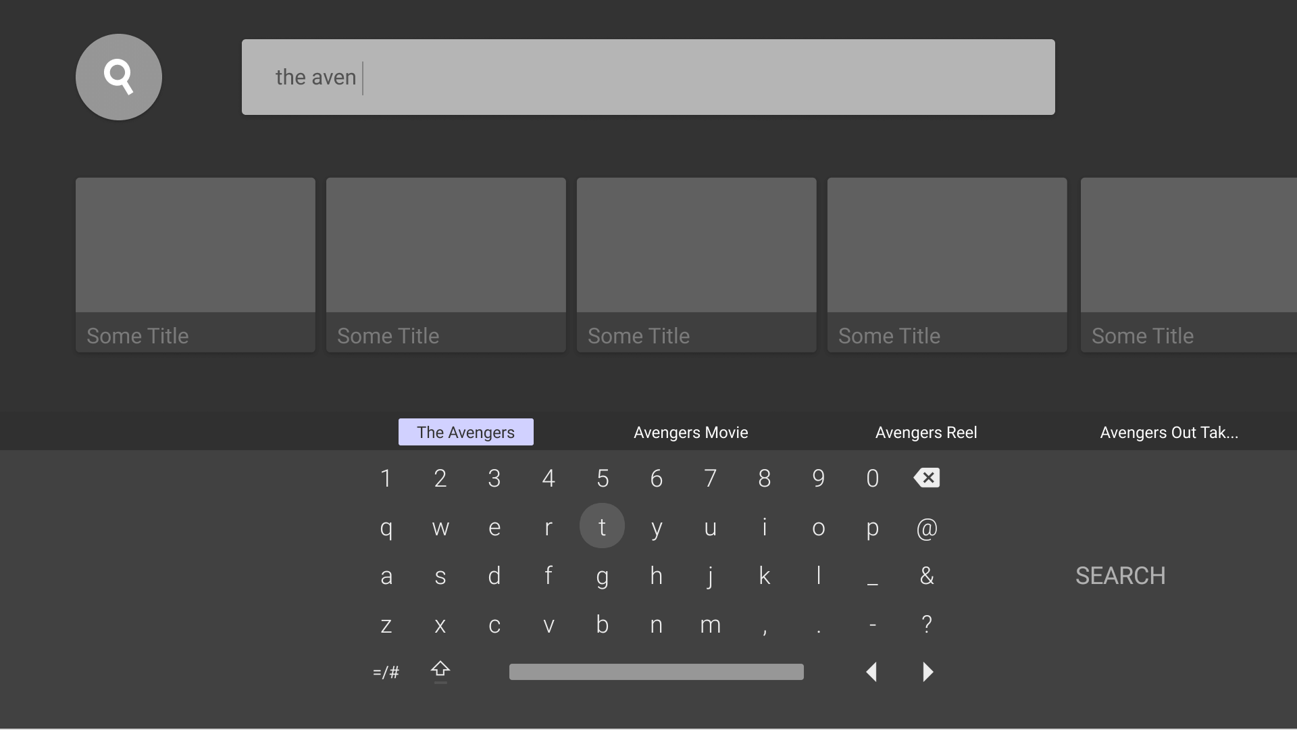Screen dimensions: 1297x730
Task: Tap the letter h key
Action: coord(657,576)
